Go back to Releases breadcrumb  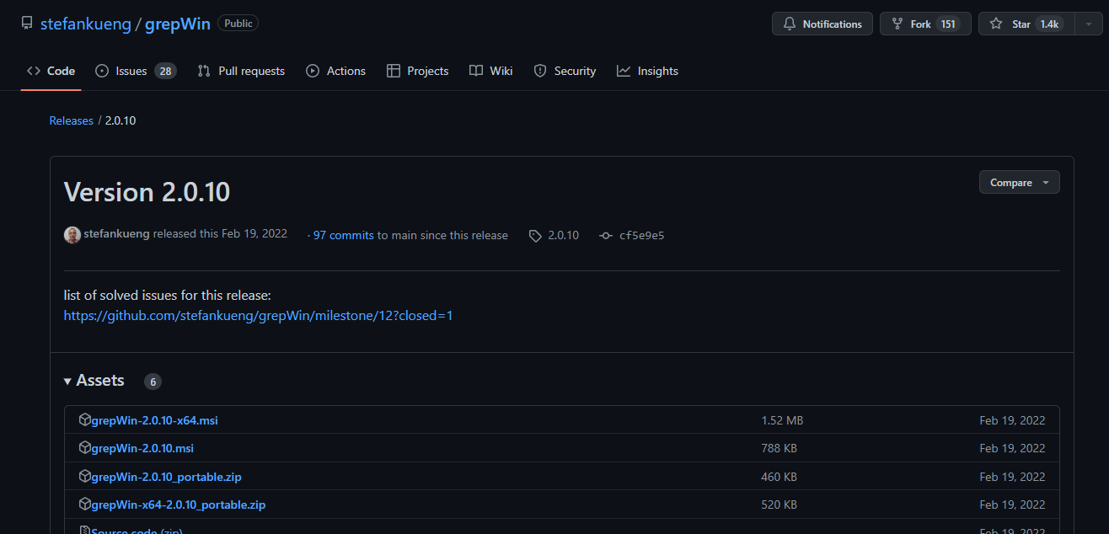coord(72,120)
